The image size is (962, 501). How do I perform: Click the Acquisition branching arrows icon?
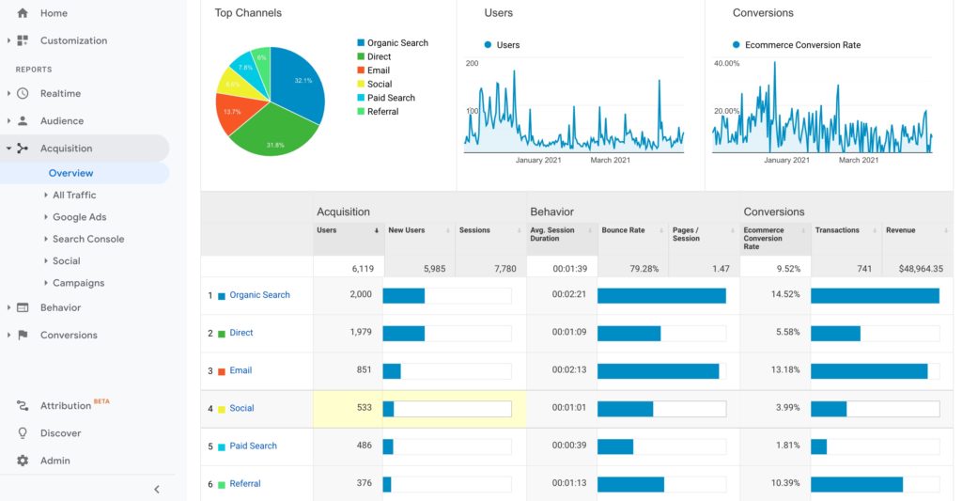coord(23,149)
